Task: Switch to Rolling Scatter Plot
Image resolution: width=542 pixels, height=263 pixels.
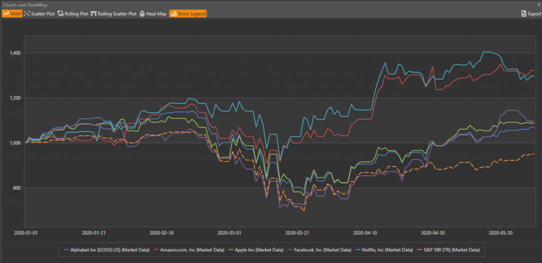Action: click(x=113, y=13)
